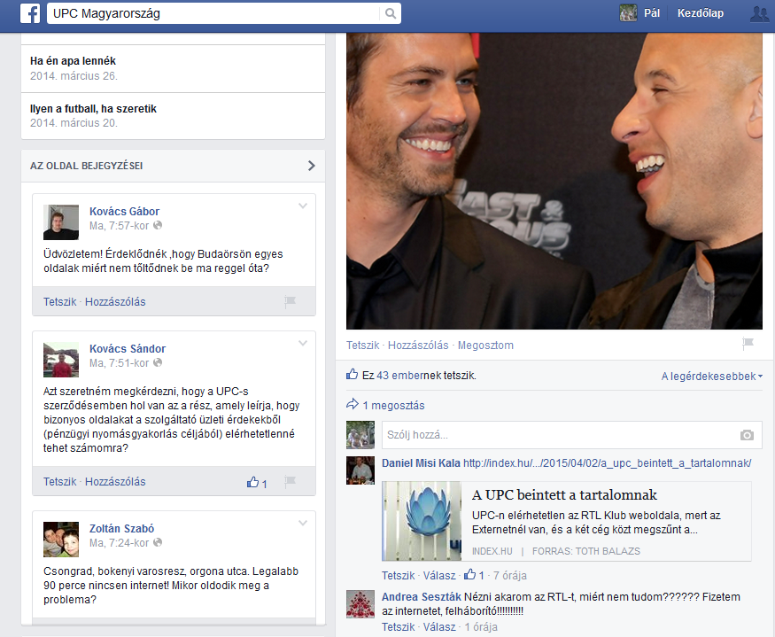The image size is (775, 637).
Task: Open Andrea Seszták's name link
Action: click(x=421, y=597)
